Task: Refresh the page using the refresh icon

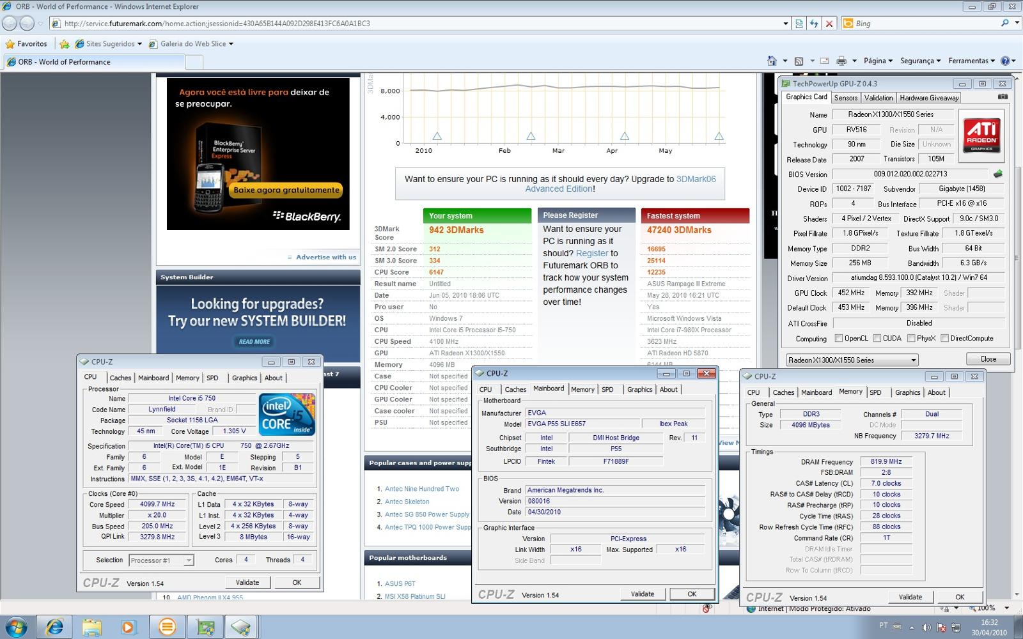Action: coord(814,24)
